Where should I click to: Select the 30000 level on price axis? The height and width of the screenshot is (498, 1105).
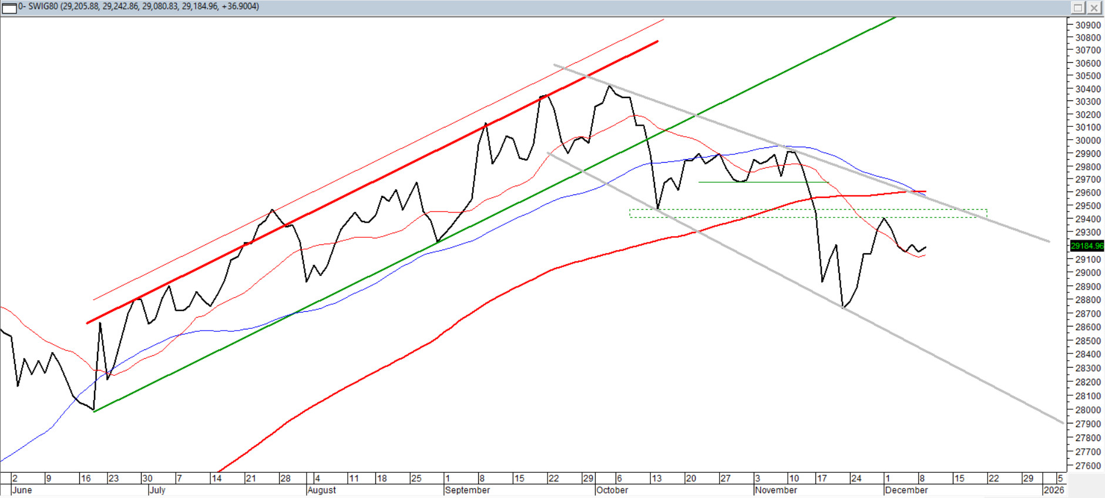1087,140
